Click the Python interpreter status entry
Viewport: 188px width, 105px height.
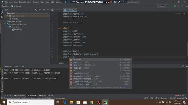pos(176,98)
